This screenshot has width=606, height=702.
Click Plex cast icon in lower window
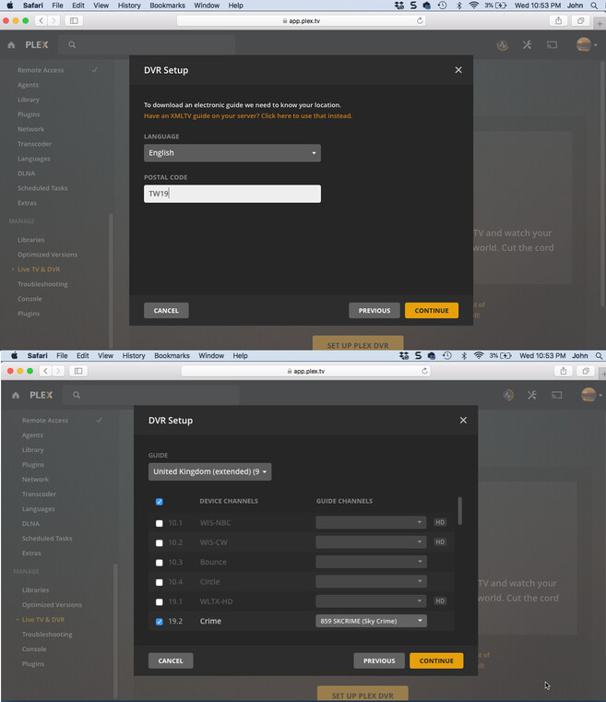tap(557, 395)
